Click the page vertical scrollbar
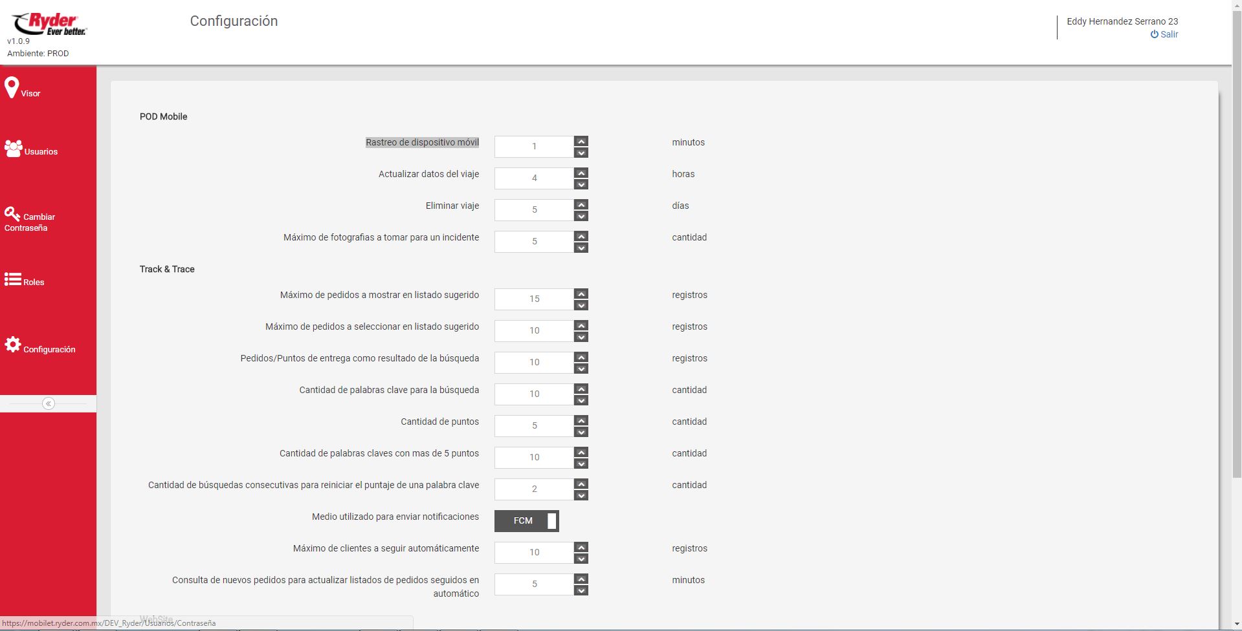Image resolution: width=1242 pixels, height=631 pixels. click(x=1237, y=259)
